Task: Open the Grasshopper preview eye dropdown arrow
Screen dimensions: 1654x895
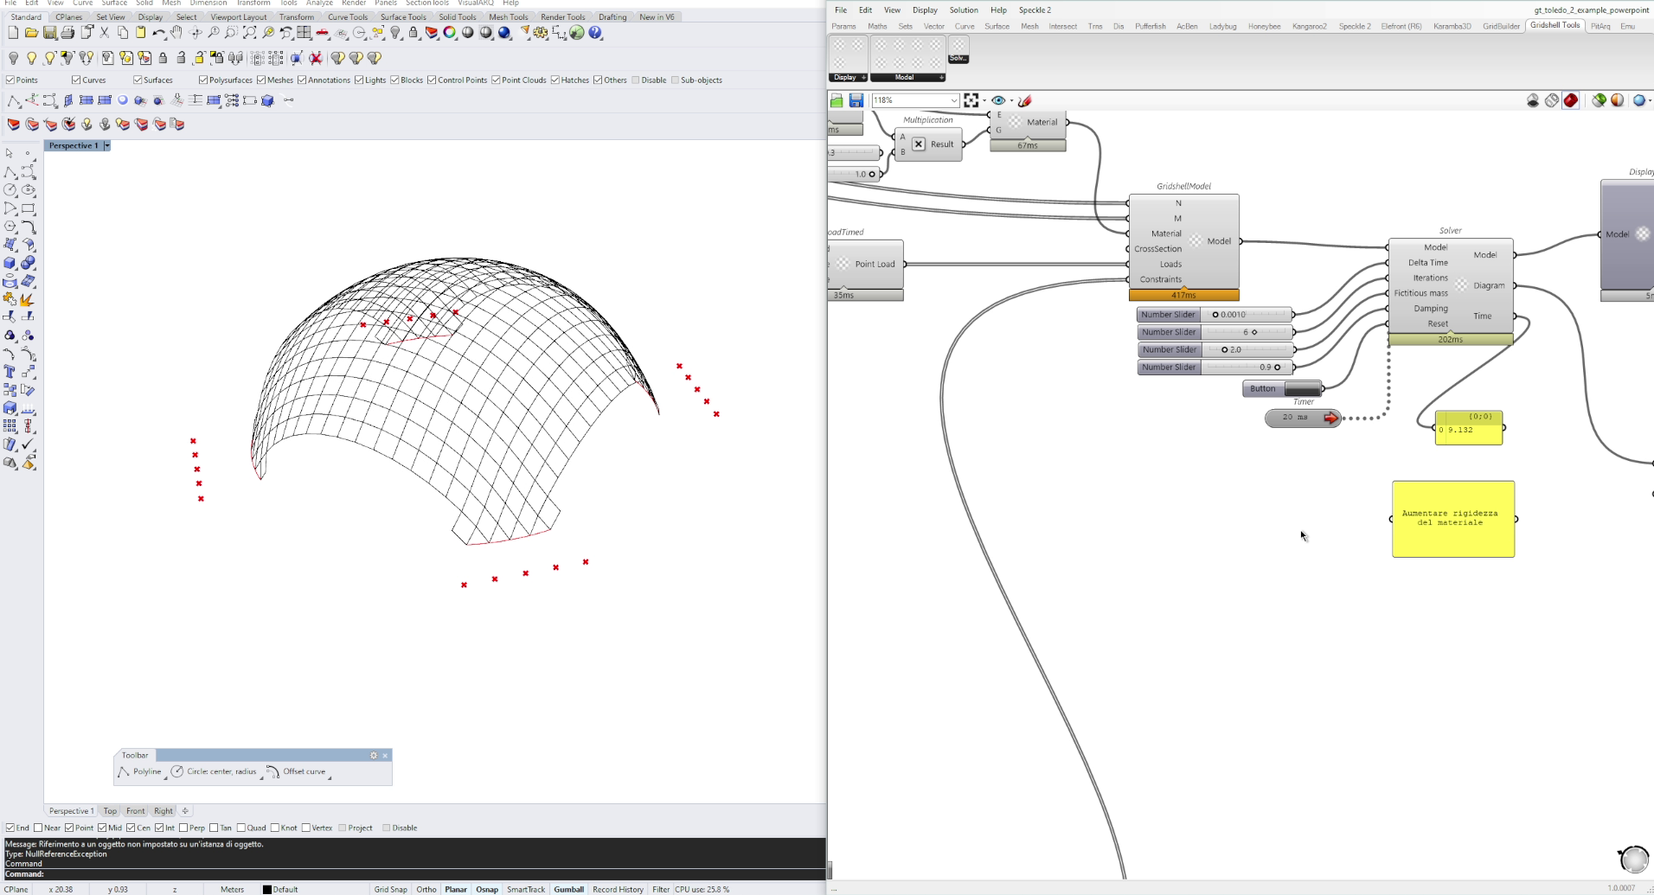Action: coord(1011,101)
